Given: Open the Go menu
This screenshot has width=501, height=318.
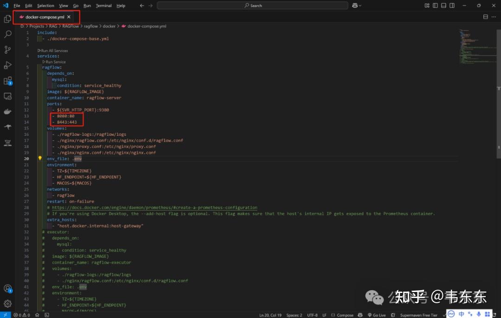Looking at the screenshot, I should (x=76, y=6).
